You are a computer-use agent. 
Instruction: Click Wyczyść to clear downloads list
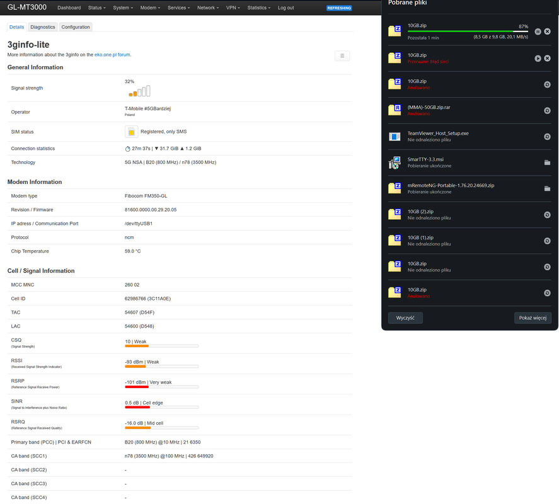(x=405, y=318)
